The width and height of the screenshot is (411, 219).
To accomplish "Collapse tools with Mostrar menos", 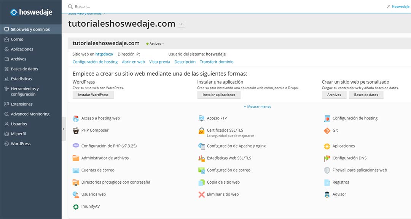I will click(257, 106).
